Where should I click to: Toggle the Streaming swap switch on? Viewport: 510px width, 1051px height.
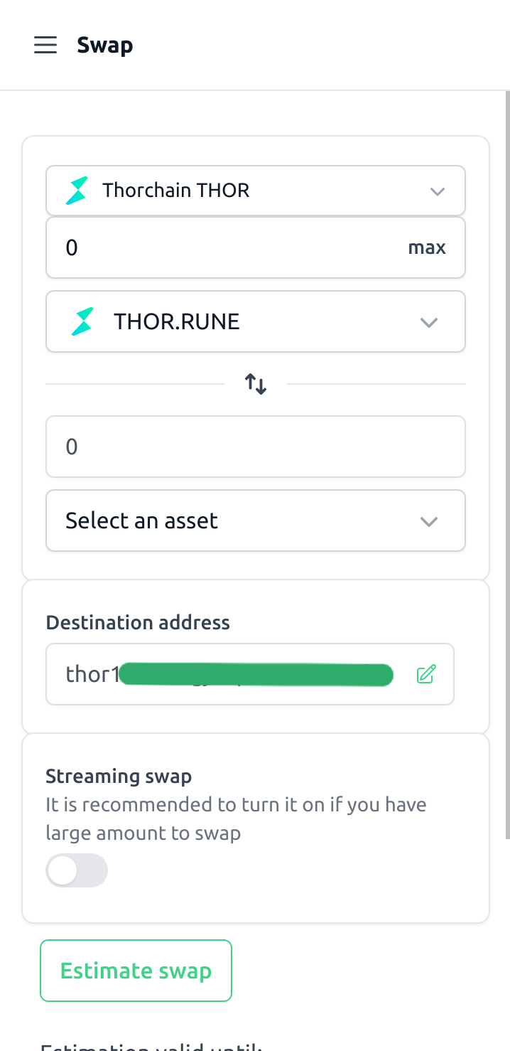pos(77,870)
